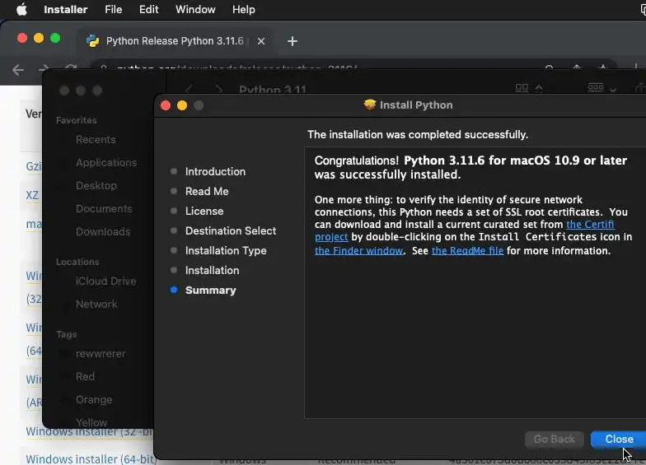Open a new browser tab with plus icon

click(292, 41)
